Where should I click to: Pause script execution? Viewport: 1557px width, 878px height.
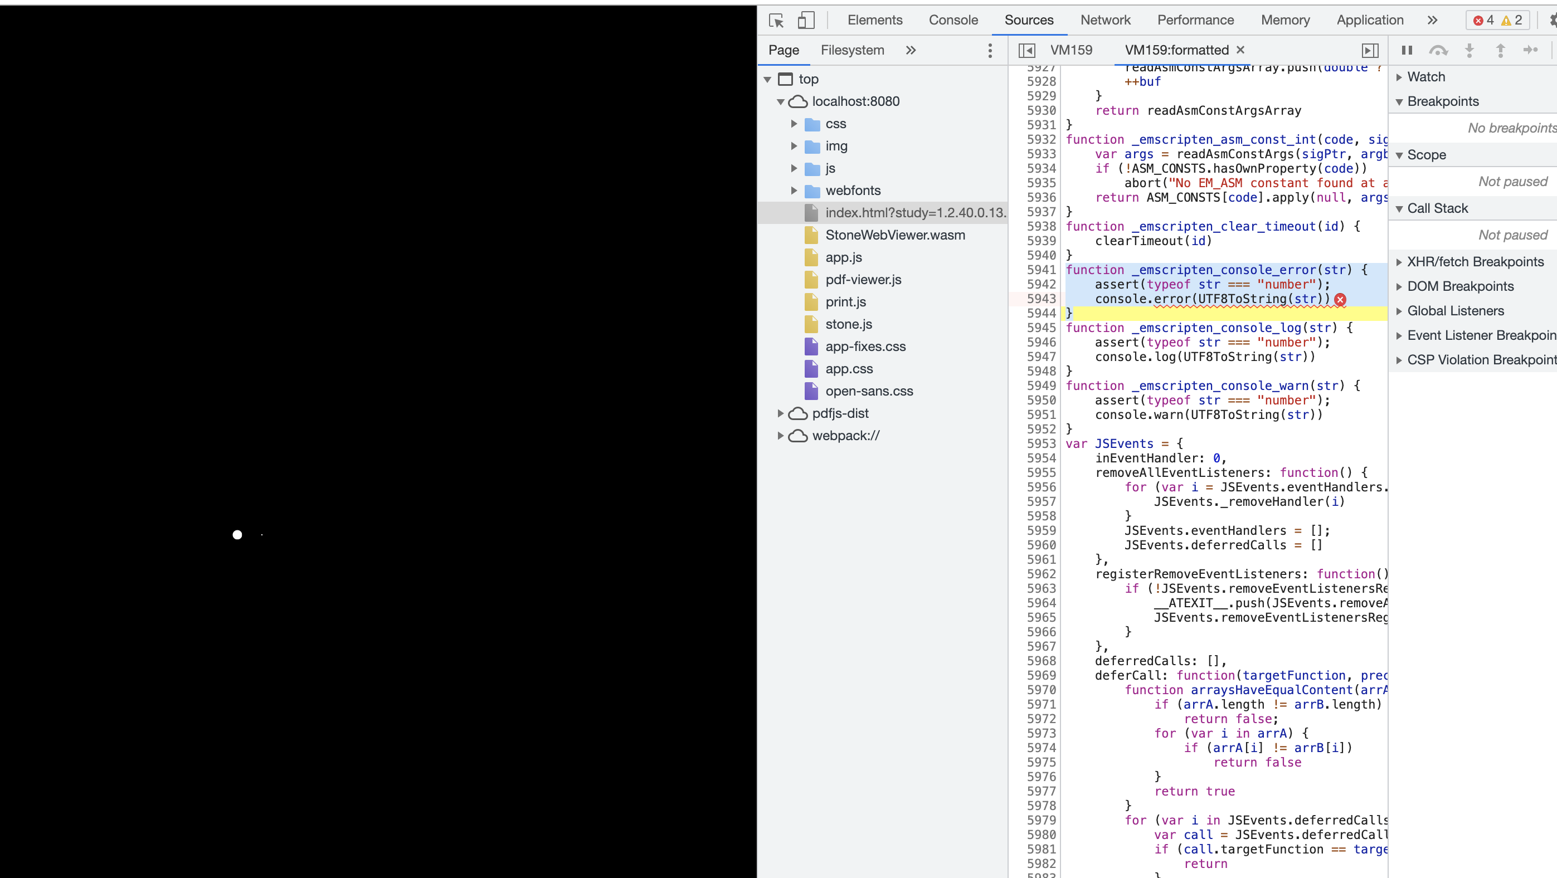(x=1407, y=50)
